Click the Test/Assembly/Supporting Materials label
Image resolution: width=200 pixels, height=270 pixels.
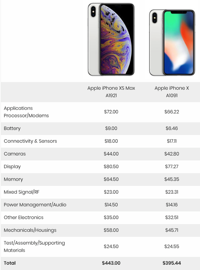[x=34, y=247]
